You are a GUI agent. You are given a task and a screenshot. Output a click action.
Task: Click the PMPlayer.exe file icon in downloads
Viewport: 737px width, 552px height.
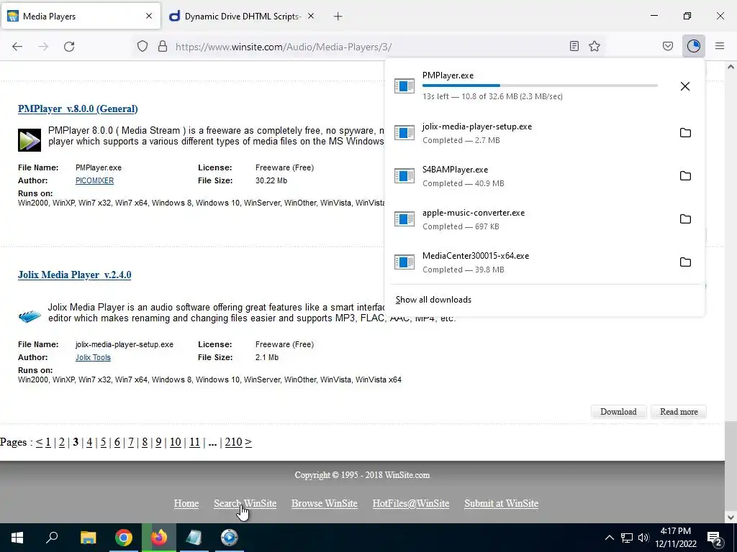point(404,86)
